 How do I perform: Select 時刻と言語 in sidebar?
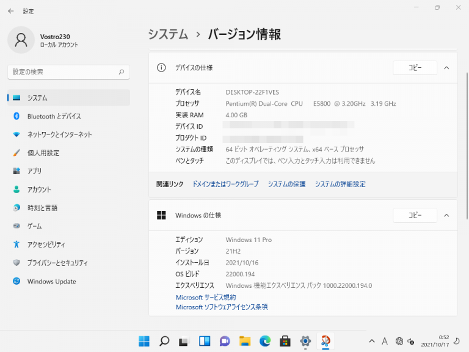pyautogui.click(x=42, y=208)
